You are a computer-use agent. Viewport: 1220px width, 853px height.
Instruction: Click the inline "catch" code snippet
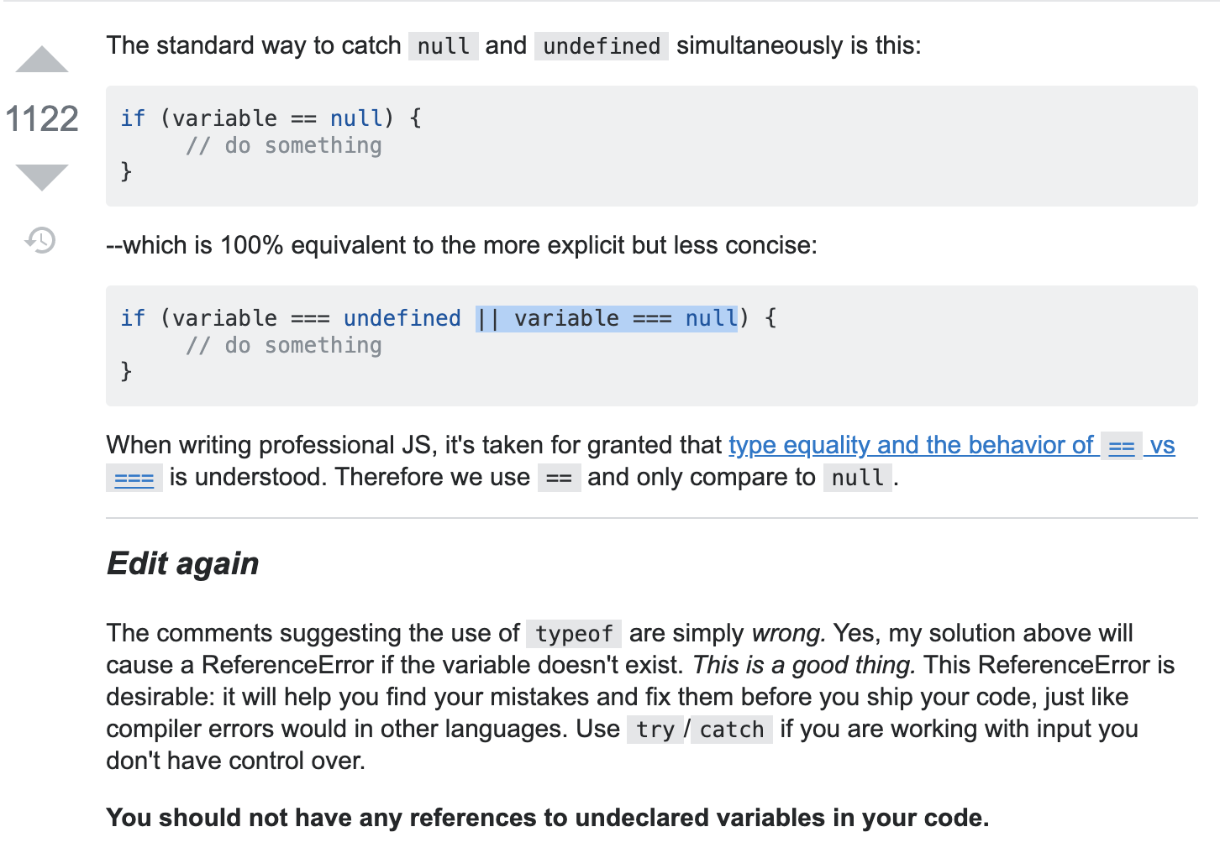pyautogui.click(x=732, y=730)
